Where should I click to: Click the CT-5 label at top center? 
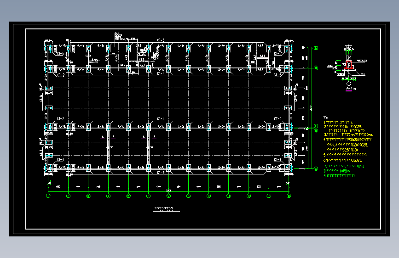click(161, 40)
